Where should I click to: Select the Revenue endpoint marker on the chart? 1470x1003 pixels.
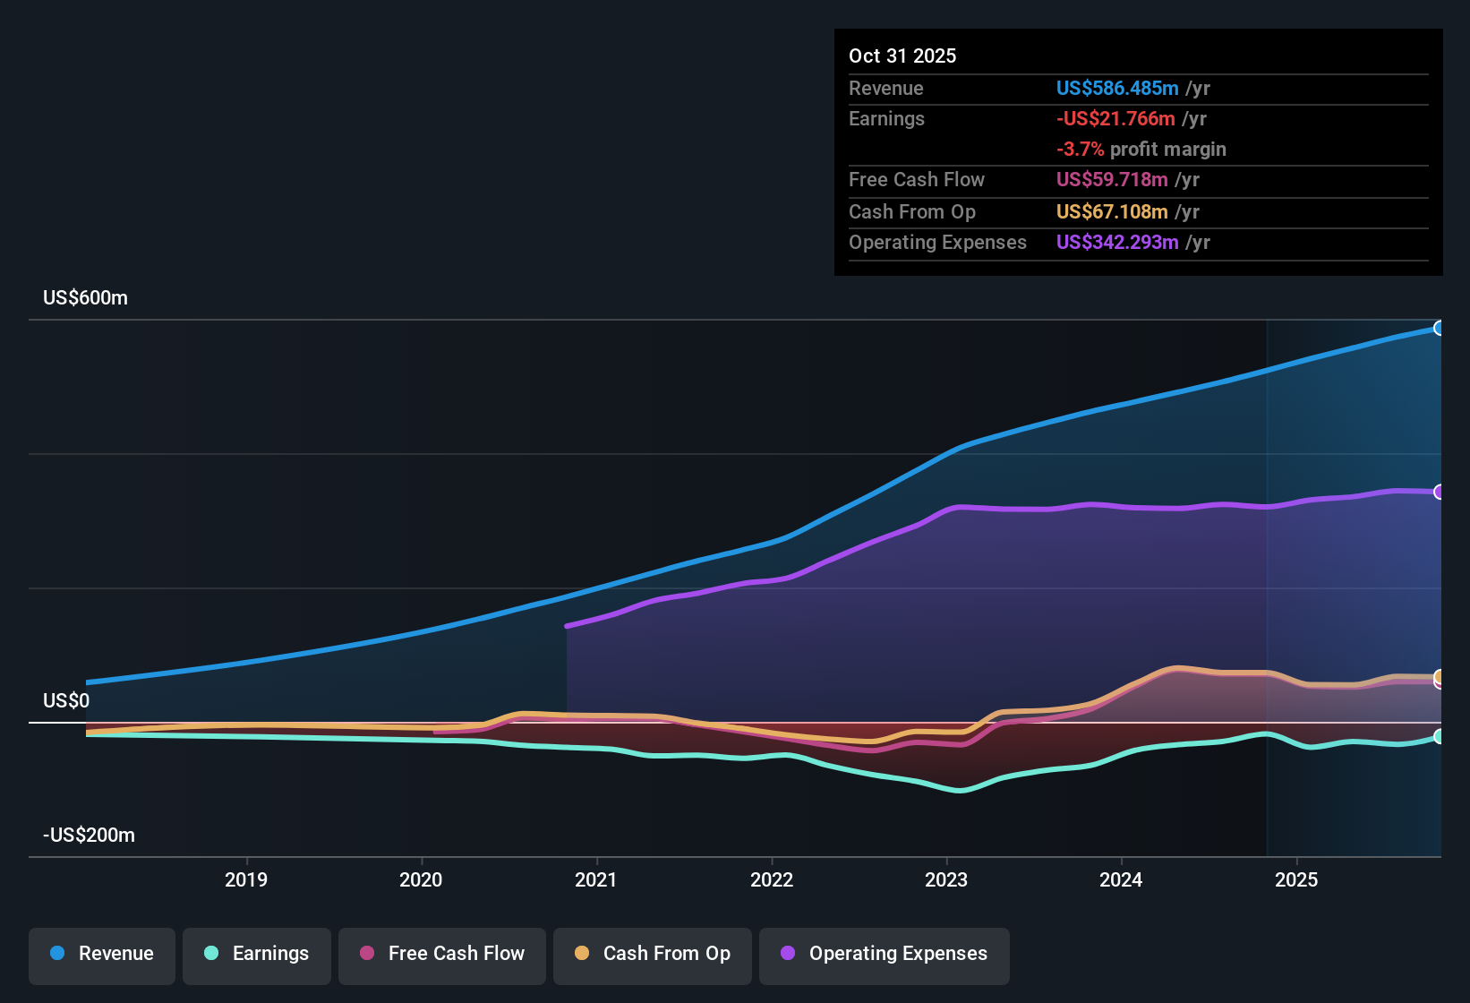(x=1440, y=328)
